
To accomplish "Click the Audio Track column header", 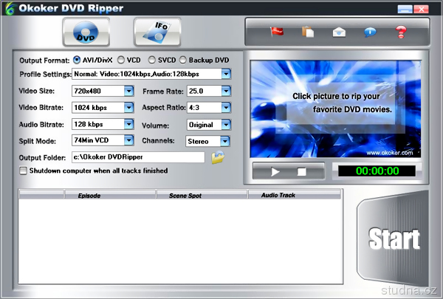I will click(295, 195).
